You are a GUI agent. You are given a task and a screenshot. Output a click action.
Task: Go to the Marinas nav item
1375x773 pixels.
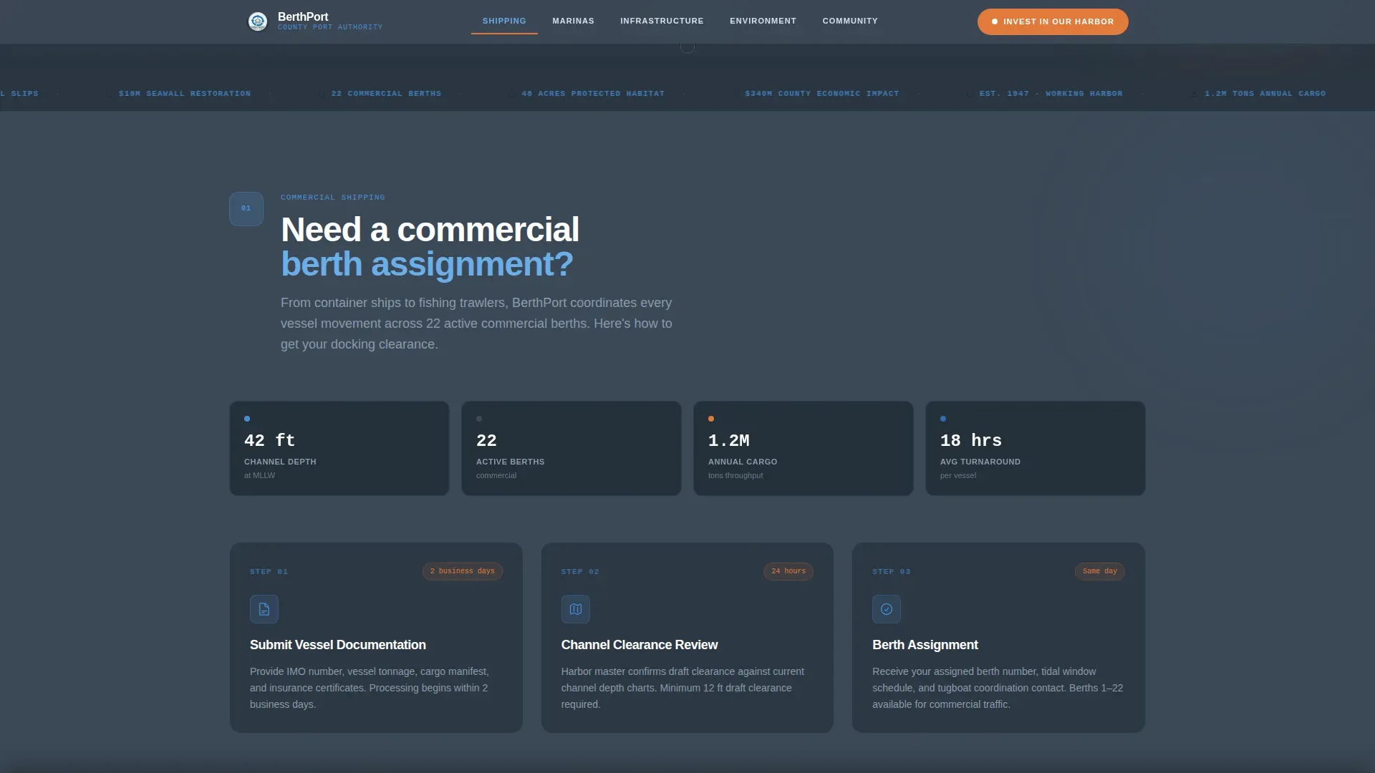tap(573, 21)
